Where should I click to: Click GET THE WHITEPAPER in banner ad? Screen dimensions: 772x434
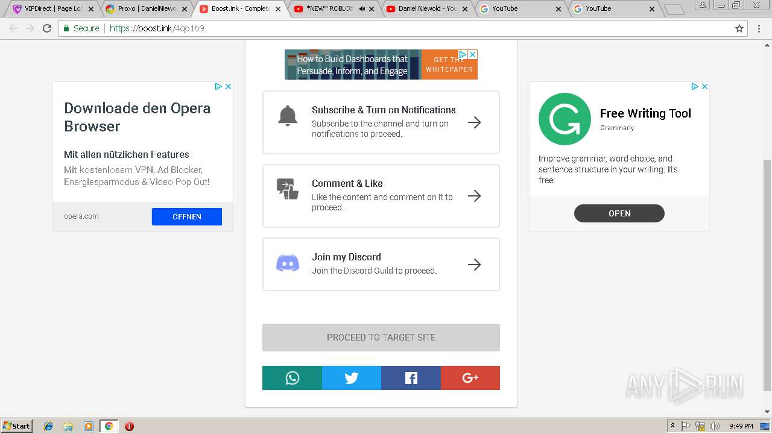(449, 64)
